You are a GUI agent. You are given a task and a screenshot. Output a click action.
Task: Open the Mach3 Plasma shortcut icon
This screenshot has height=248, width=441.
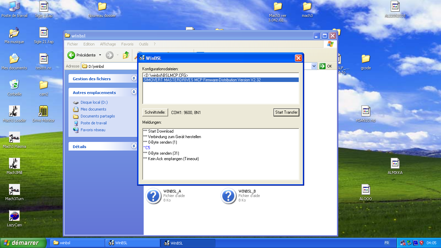[14, 137]
